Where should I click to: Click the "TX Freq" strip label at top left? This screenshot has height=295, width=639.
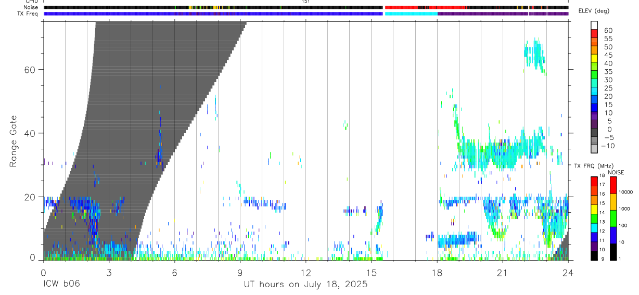(28, 14)
